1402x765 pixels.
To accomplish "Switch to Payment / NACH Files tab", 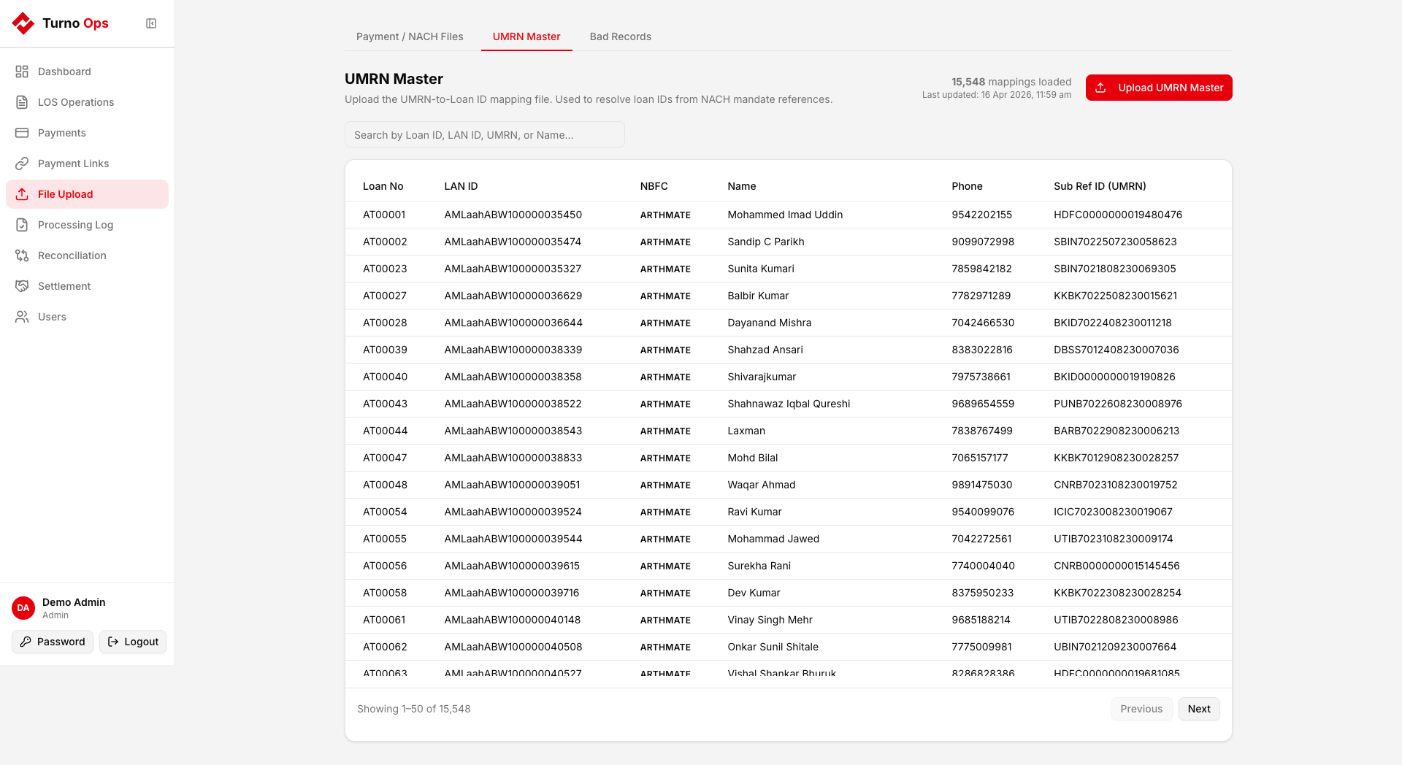I will tap(410, 36).
